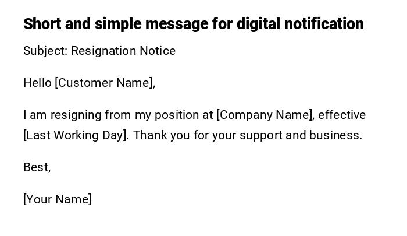Click the word "Notice" in subject line
The height and width of the screenshot is (236, 407).
[x=158, y=51]
